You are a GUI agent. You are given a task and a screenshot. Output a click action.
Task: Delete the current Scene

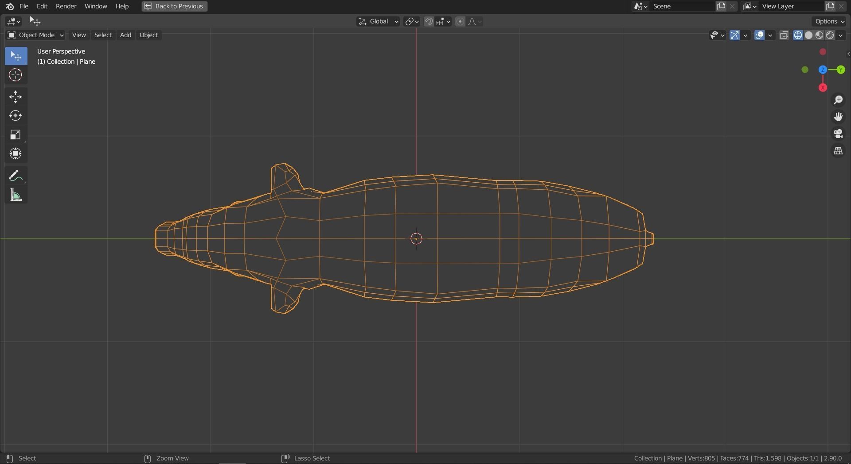click(732, 6)
